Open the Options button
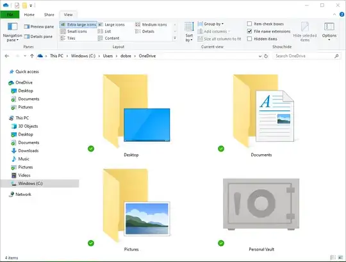Screen dimensions: 346x262 (329, 32)
